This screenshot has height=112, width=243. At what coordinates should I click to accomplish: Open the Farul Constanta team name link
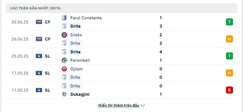[86, 18]
